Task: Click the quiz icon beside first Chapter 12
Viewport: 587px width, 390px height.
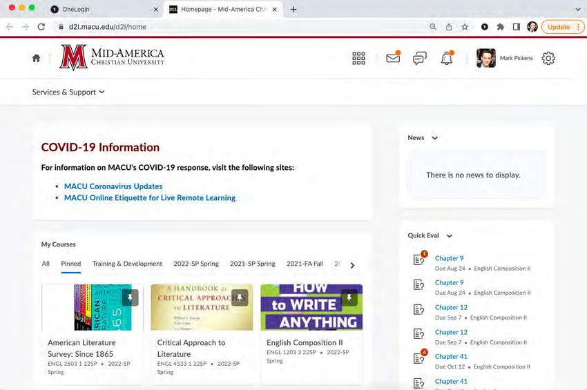Action: (418, 309)
